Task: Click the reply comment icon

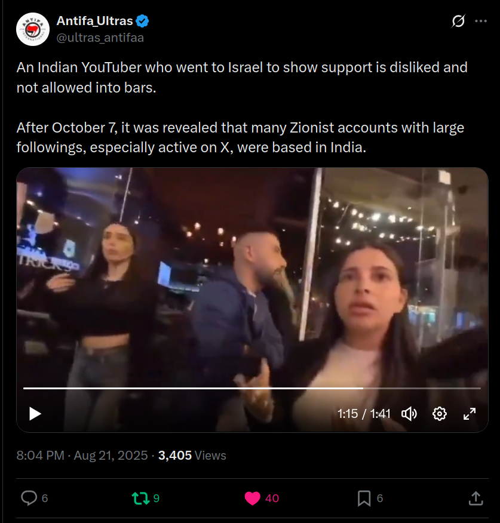Action: [x=29, y=498]
